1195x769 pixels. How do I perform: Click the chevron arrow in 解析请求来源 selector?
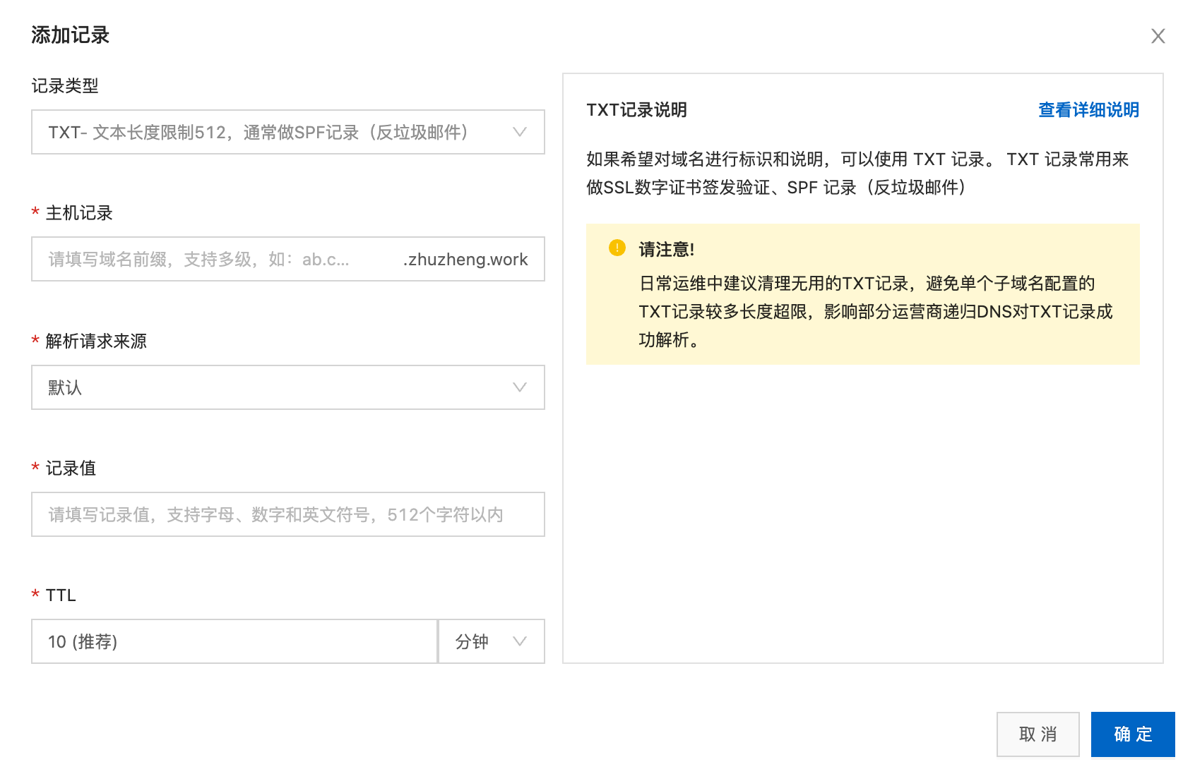pyautogui.click(x=520, y=387)
